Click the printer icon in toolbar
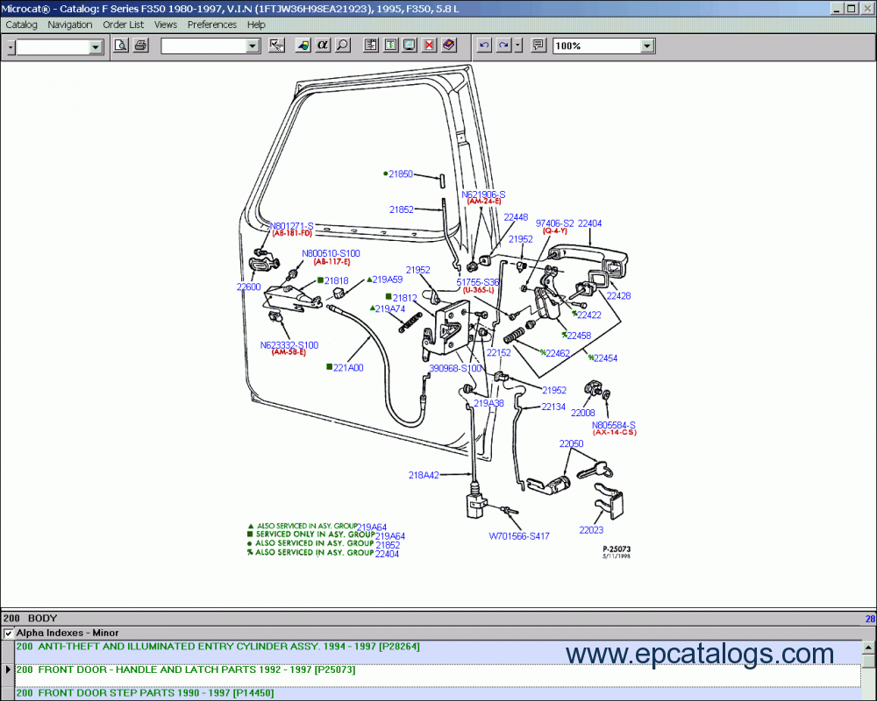Viewport: 877px width, 701px height. (140, 46)
